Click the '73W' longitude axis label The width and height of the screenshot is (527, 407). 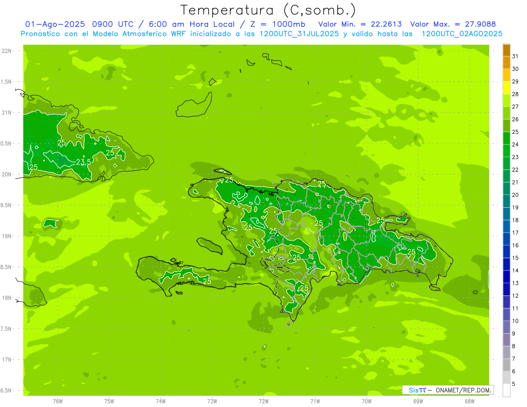[x=212, y=401]
